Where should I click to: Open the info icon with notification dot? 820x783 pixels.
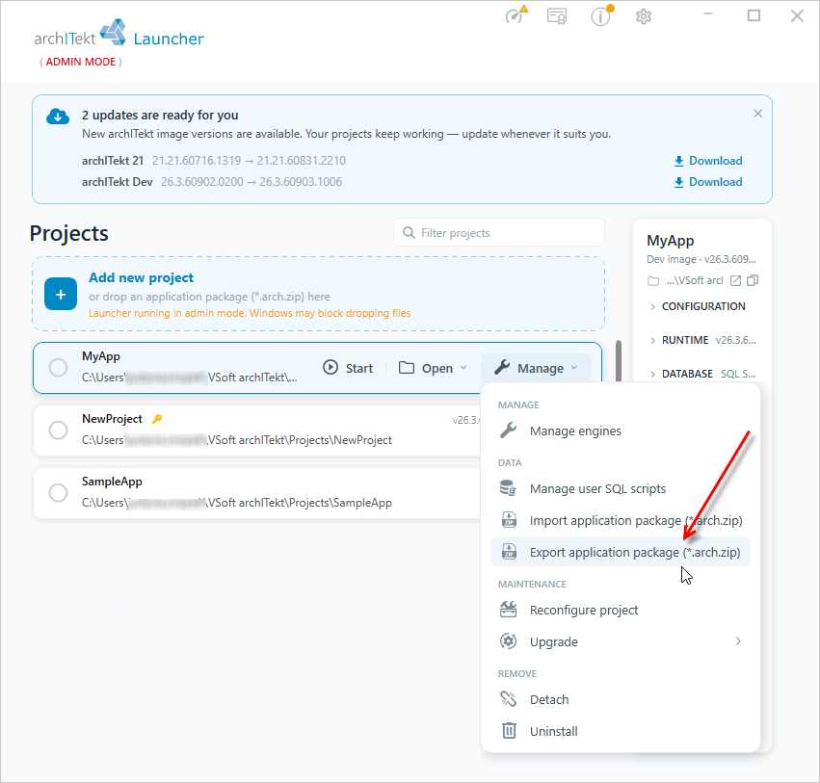tap(601, 15)
